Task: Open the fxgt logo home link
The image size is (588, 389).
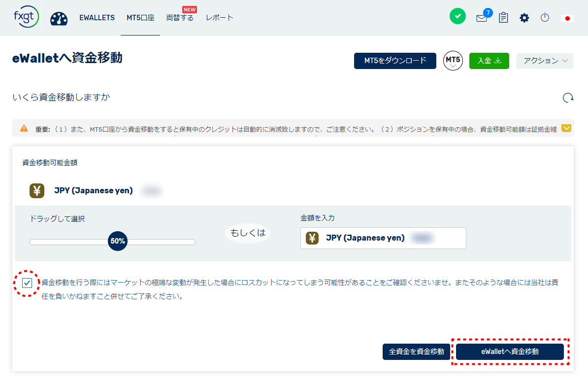Action: pos(26,17)
